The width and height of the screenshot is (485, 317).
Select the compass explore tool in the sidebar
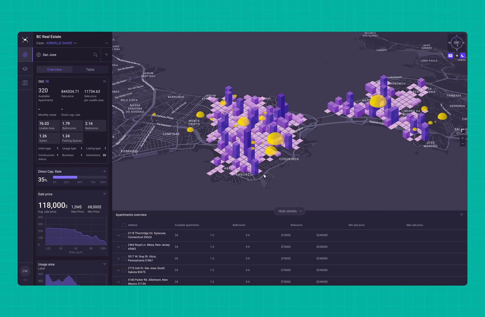pyautogui.click(x=25, y=55)
